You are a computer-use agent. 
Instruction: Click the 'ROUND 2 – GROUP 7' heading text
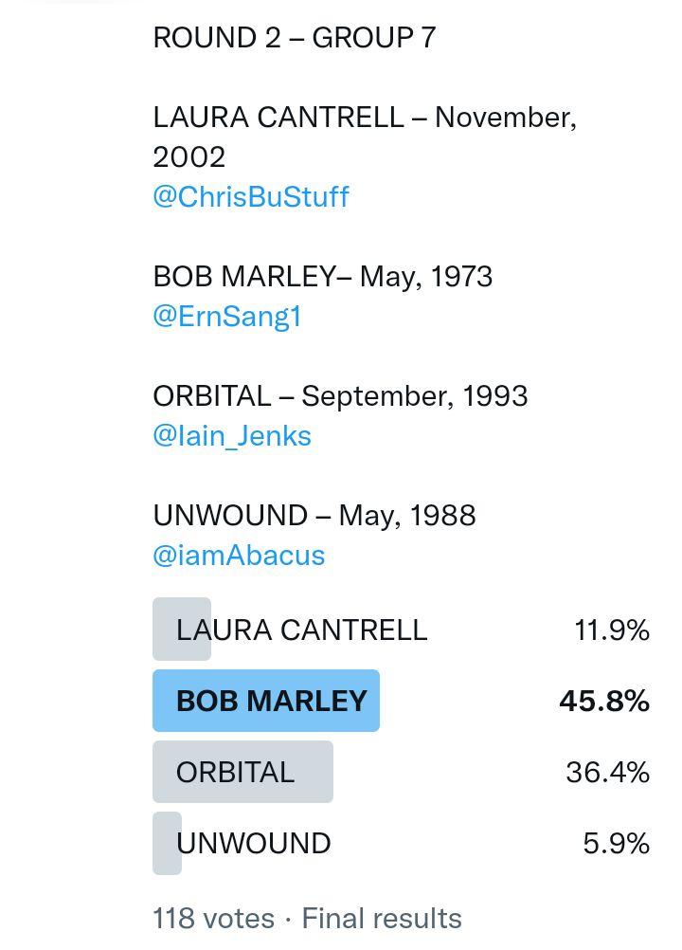click(295, 38)
